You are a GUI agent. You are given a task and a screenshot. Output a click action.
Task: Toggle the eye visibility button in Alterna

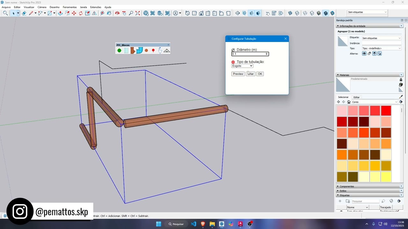[364, 53]
